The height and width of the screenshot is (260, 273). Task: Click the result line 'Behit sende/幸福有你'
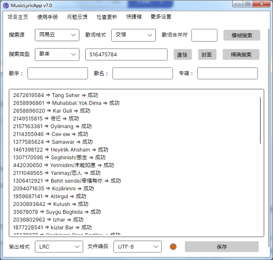click(67, 181)
